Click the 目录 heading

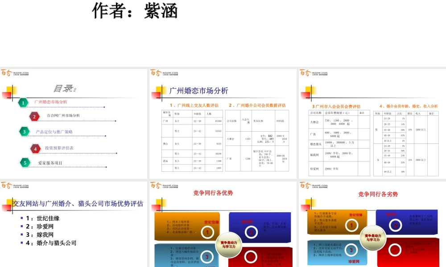[x=65, y=89]
